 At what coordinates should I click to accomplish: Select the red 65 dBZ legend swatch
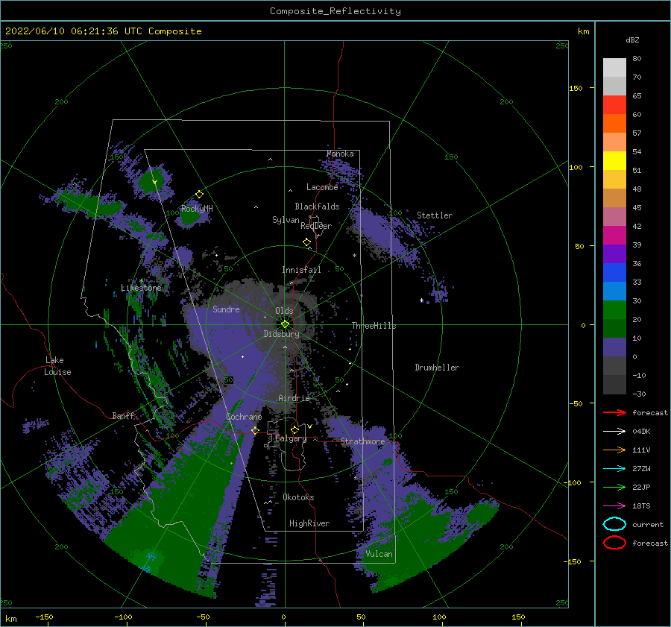point(614,105)
